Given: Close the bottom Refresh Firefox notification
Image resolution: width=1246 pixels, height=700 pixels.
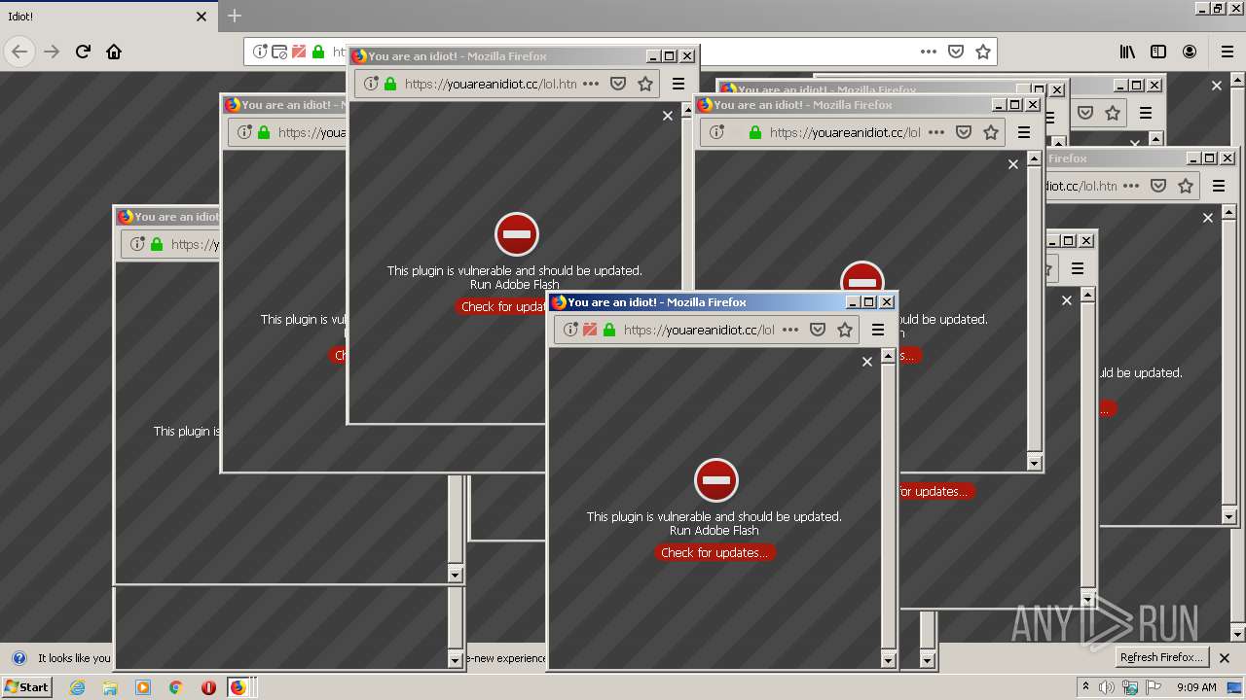Looking at the screenshot, I should click(1225, 658).
